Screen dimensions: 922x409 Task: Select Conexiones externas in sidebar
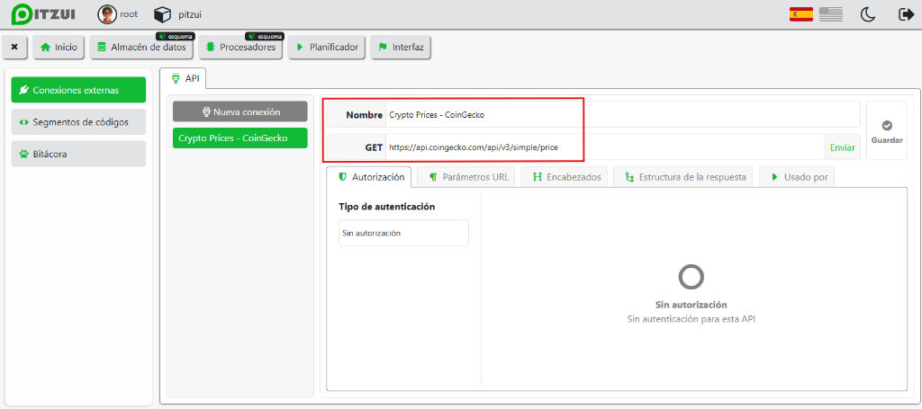click(x=78, y=90)
